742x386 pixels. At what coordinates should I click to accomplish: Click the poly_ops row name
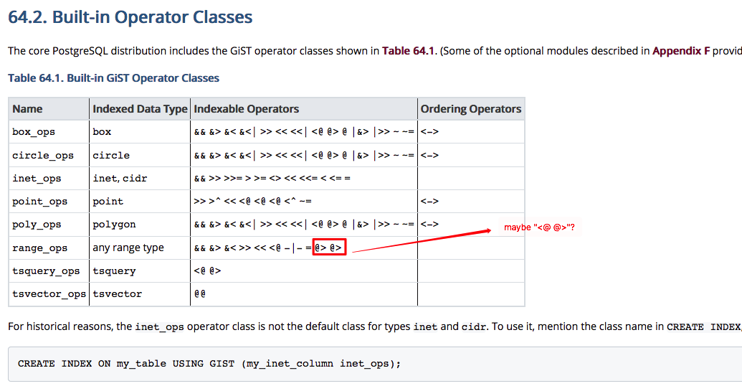click(x=37, y=225)
